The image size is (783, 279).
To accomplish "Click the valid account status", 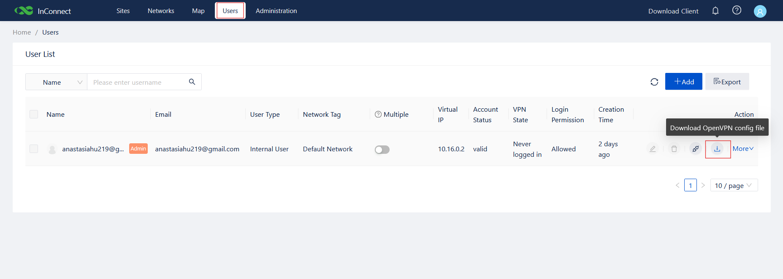I will 480,149.
